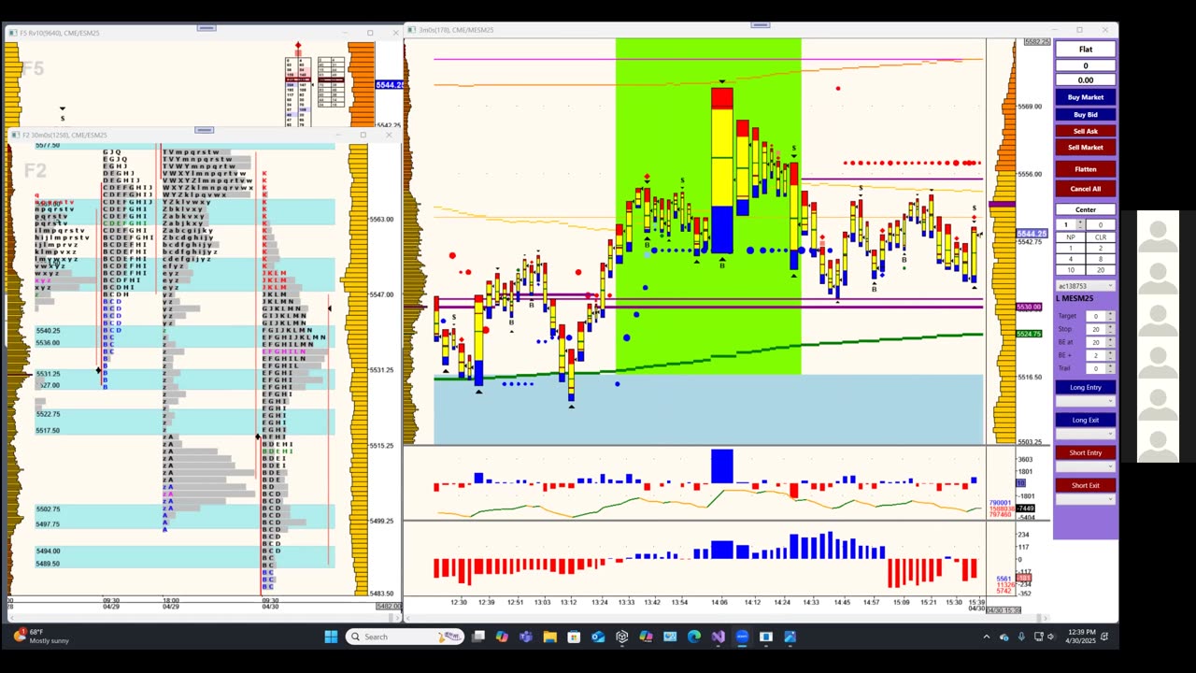Adjust the BE at value stepper
Image resolution: width=1196 pixels, height=673 pixels.
1110,342
